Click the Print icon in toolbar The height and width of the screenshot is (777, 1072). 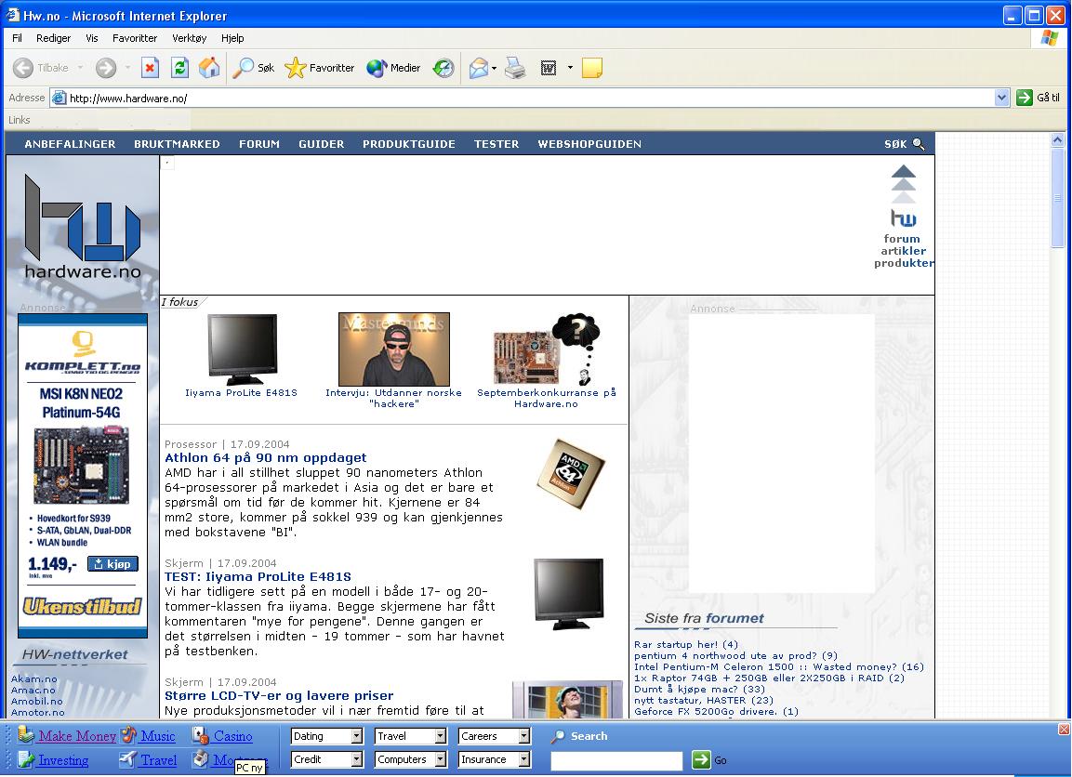point(515,68)
